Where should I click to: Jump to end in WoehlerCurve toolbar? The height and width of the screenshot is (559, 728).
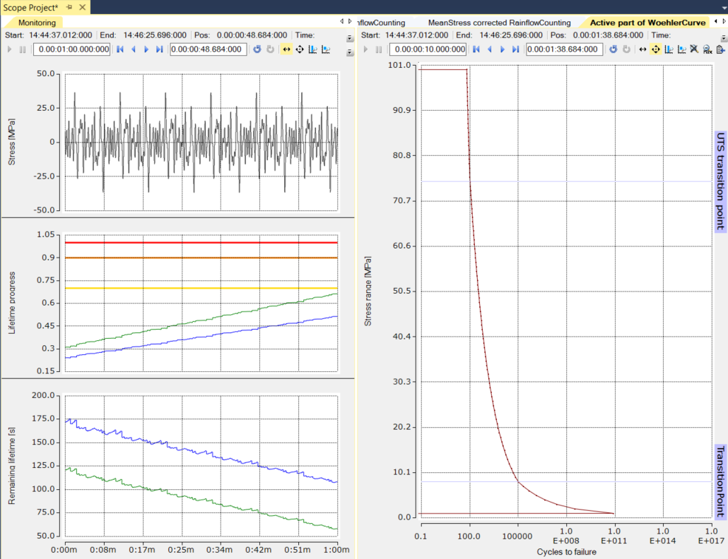[x=515, y=49]
